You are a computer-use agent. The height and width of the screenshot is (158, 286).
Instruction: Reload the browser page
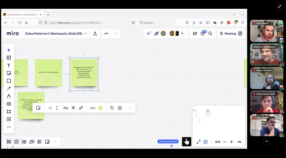coord(20,23)
